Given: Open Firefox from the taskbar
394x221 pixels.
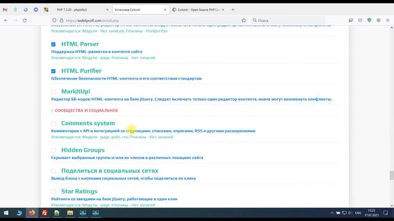Looking at the screenshot, I should point(32,213).
